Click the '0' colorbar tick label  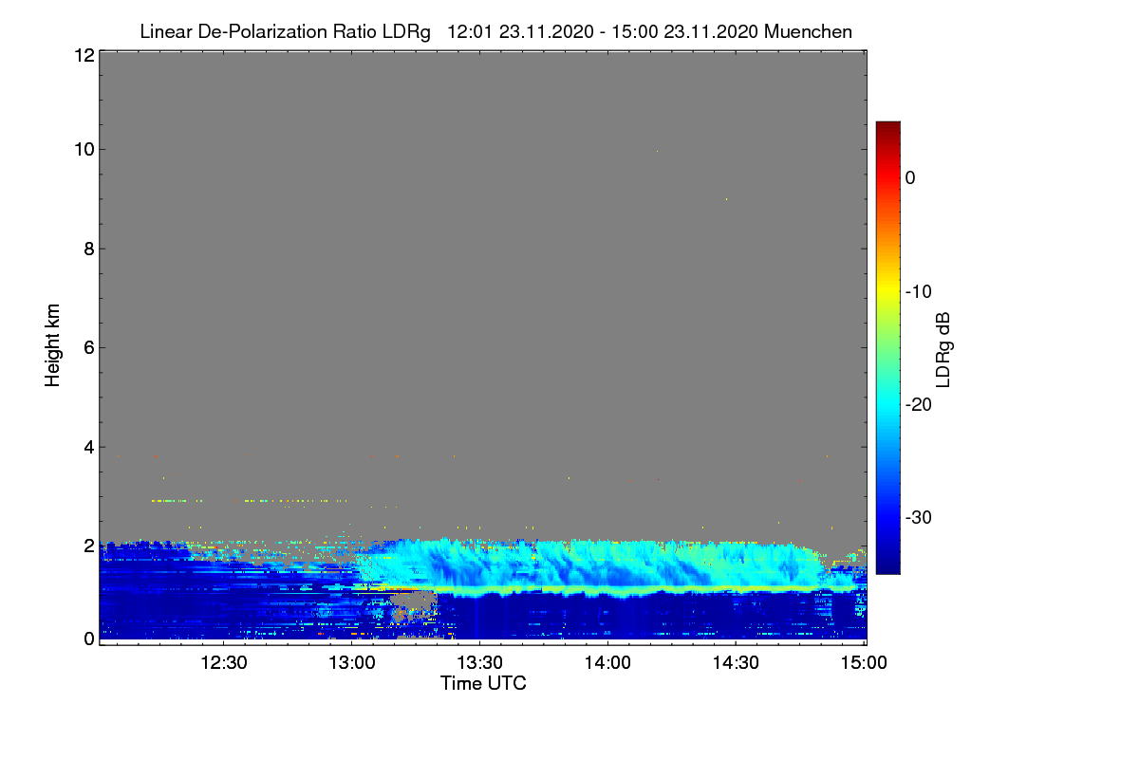pyautogui.click(x=910, y=177)
